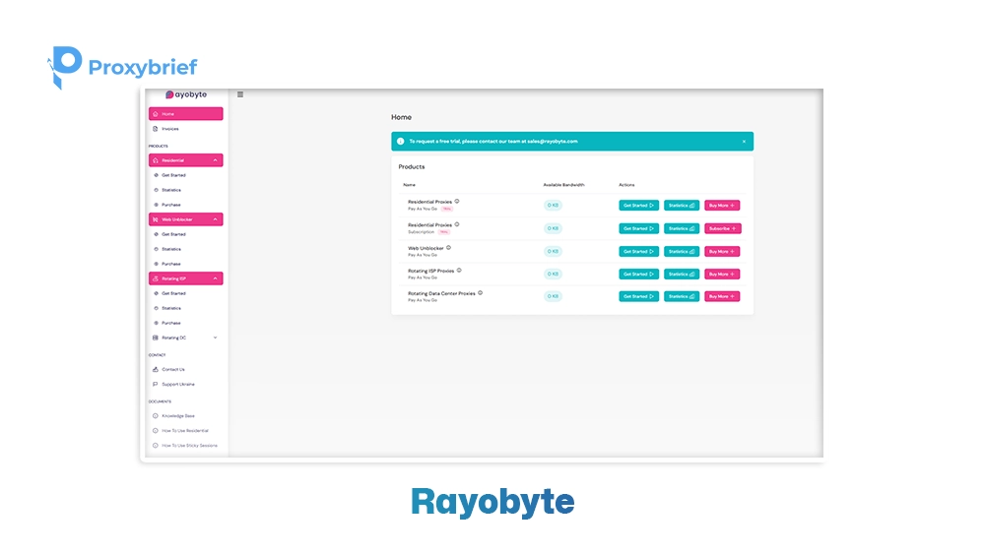Collapse the Web Unblocker sidebar section chevron

(215, 219)
